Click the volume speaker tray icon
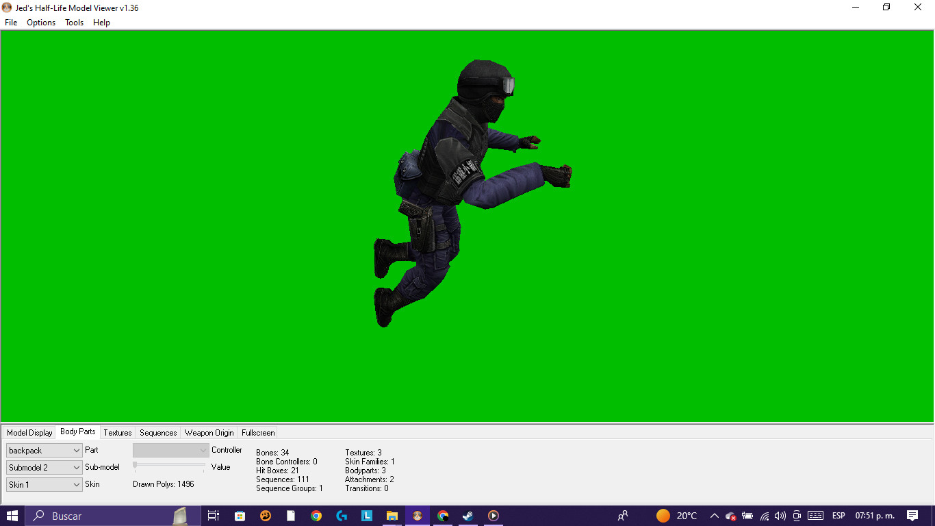The image size is (935, 526). pos(780,516)
